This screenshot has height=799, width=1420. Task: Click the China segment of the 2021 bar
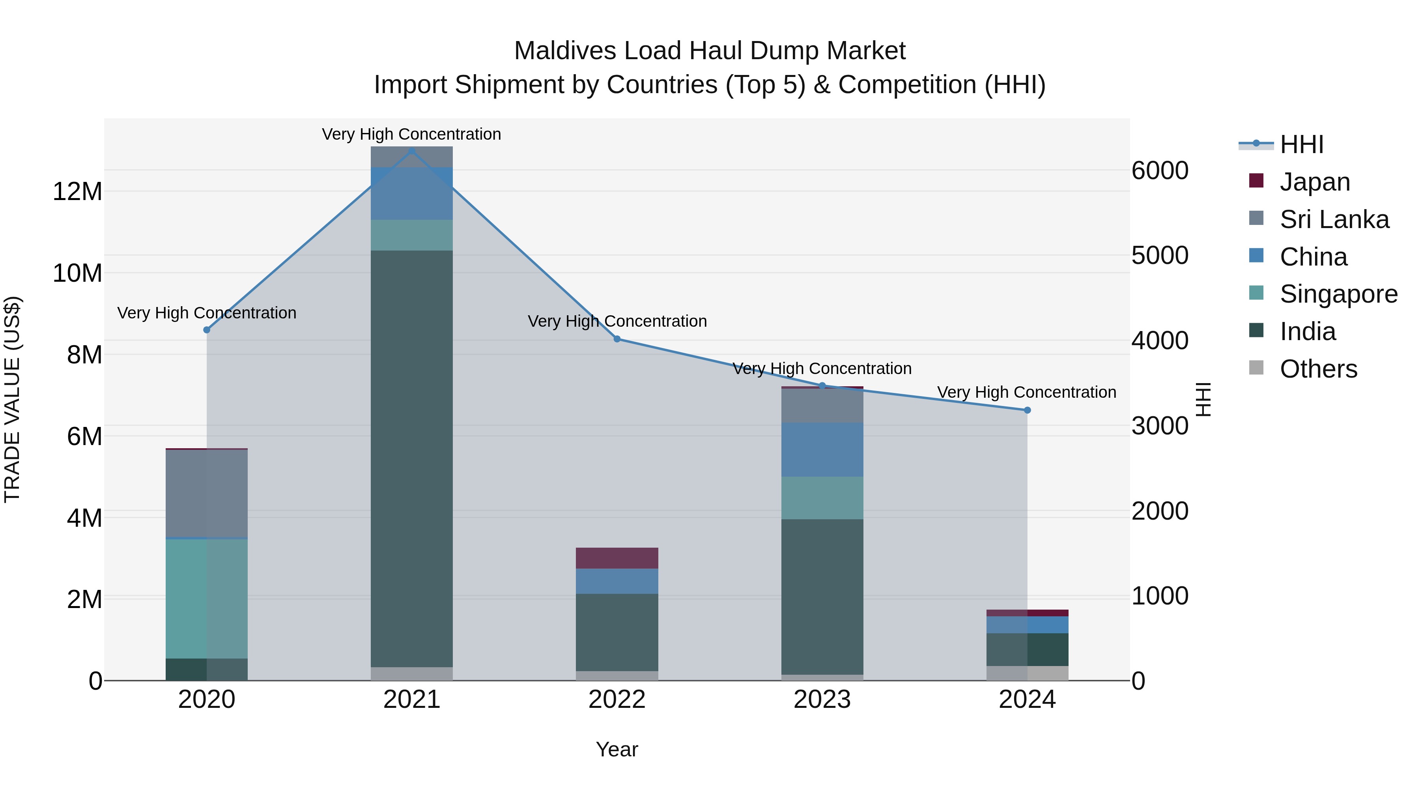pyautogui.click(x=412, y=194)
